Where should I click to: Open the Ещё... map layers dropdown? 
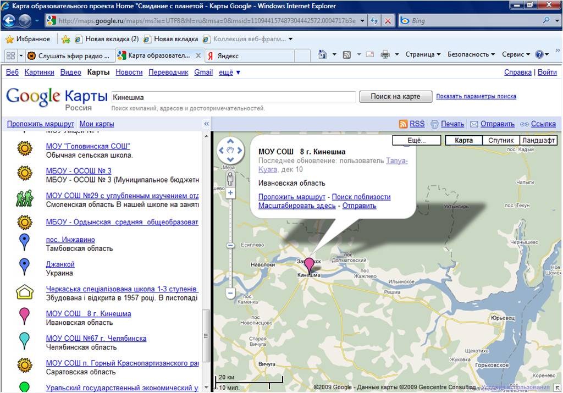[417, 140]
